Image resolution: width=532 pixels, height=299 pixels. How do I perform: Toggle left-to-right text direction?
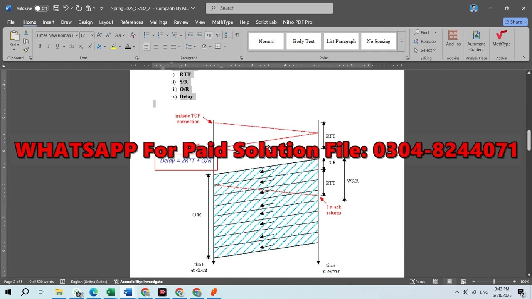coord(209,35)
